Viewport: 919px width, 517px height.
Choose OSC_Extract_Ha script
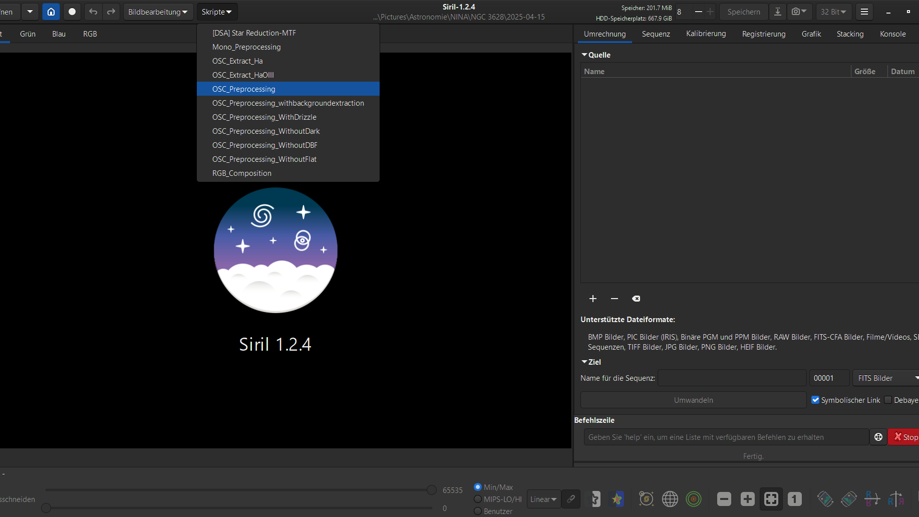288,61
